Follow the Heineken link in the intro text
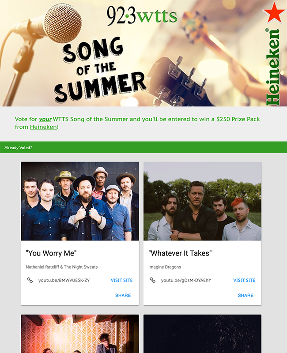The width and height of the screenshot is (287, 353). click(x=43, y=127)
